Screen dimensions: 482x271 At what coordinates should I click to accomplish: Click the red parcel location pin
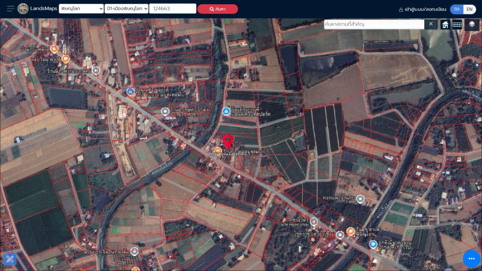pos(228,141)
